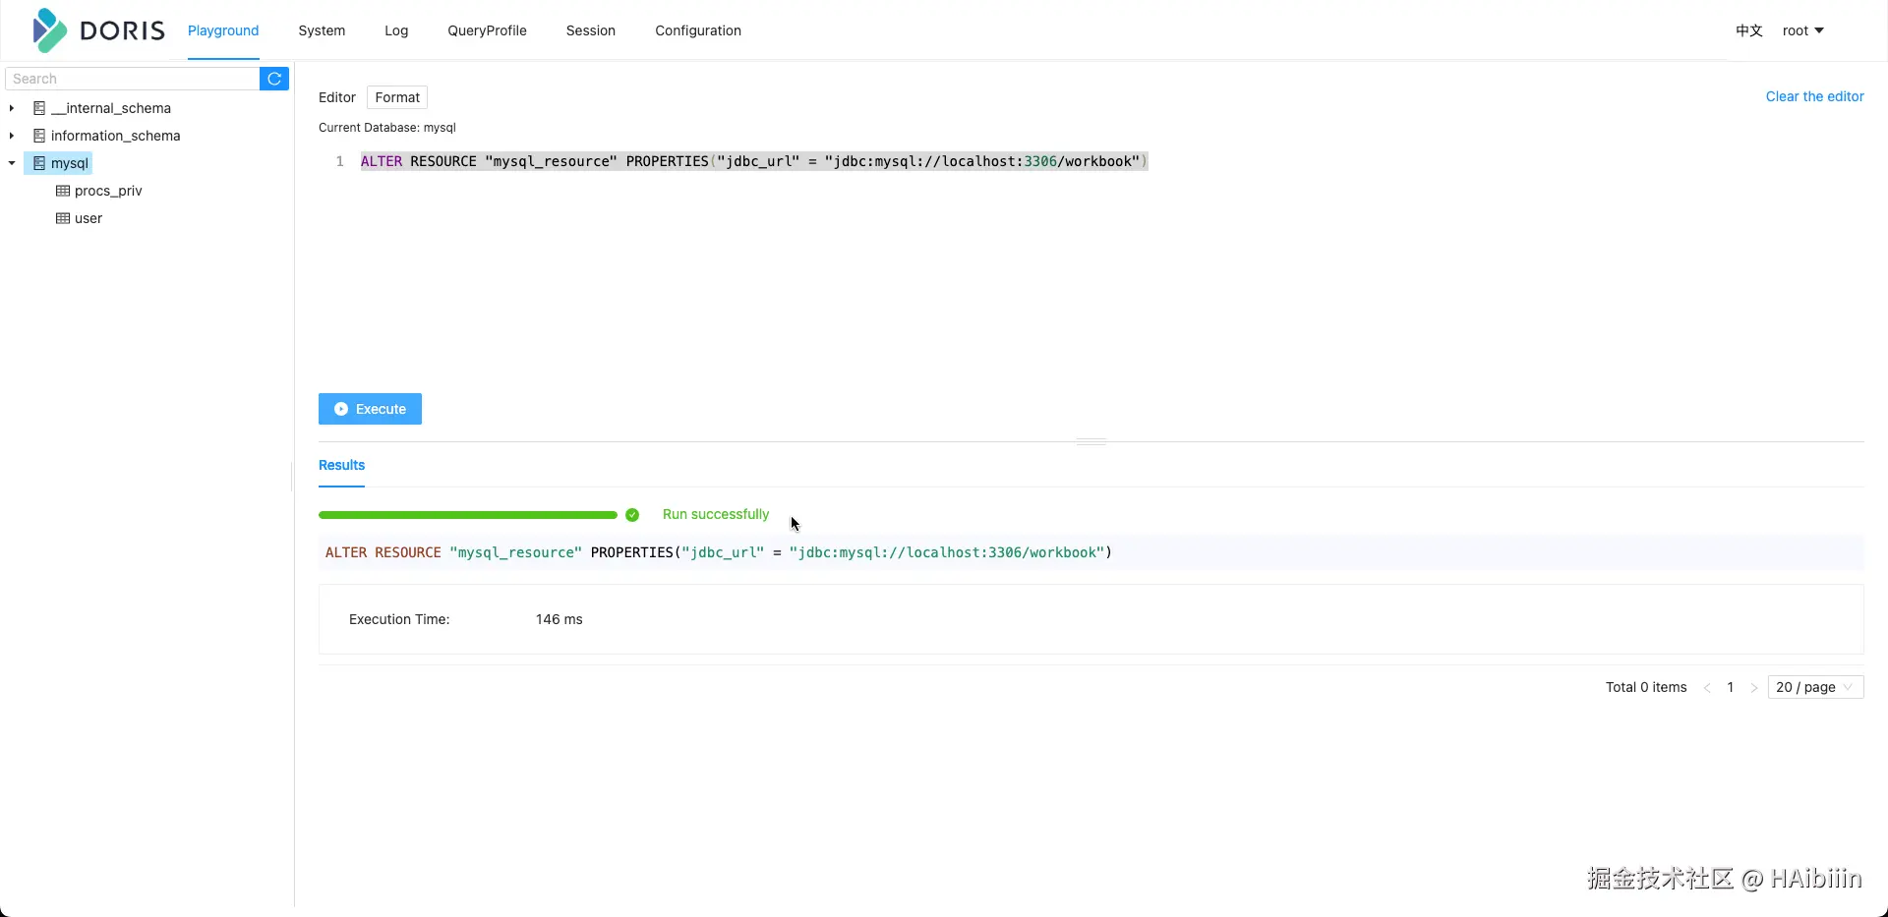Expand the __internal_schema database node
This screenshot has width=1888, height=917.
point(12,108)
